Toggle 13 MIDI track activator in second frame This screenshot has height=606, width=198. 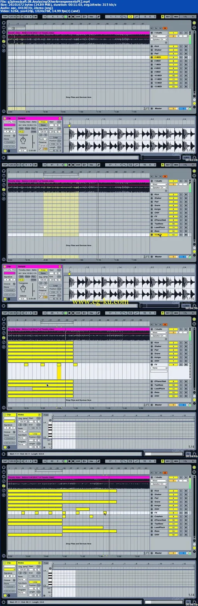[173, 235]
